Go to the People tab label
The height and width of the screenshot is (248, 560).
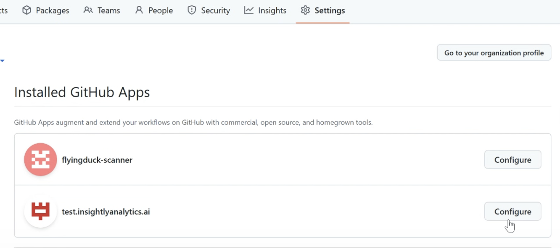point(161,11)
